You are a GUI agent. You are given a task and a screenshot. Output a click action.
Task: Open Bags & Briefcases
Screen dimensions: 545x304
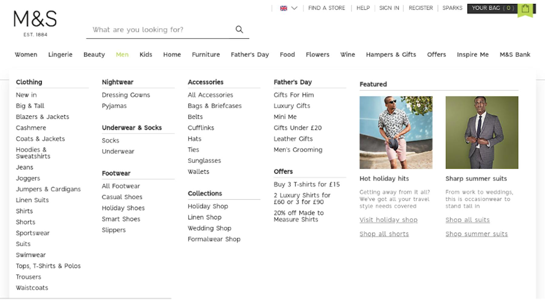(x=214, y=106)
